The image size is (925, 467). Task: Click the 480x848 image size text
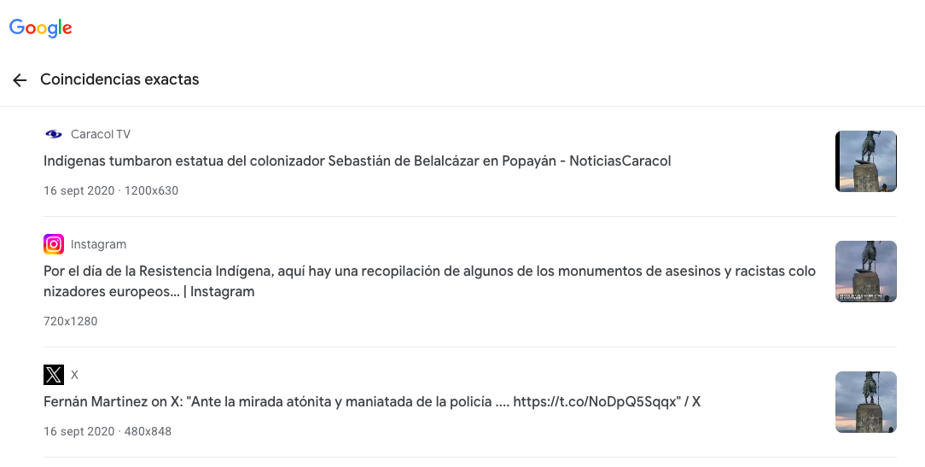pos(148,432)
